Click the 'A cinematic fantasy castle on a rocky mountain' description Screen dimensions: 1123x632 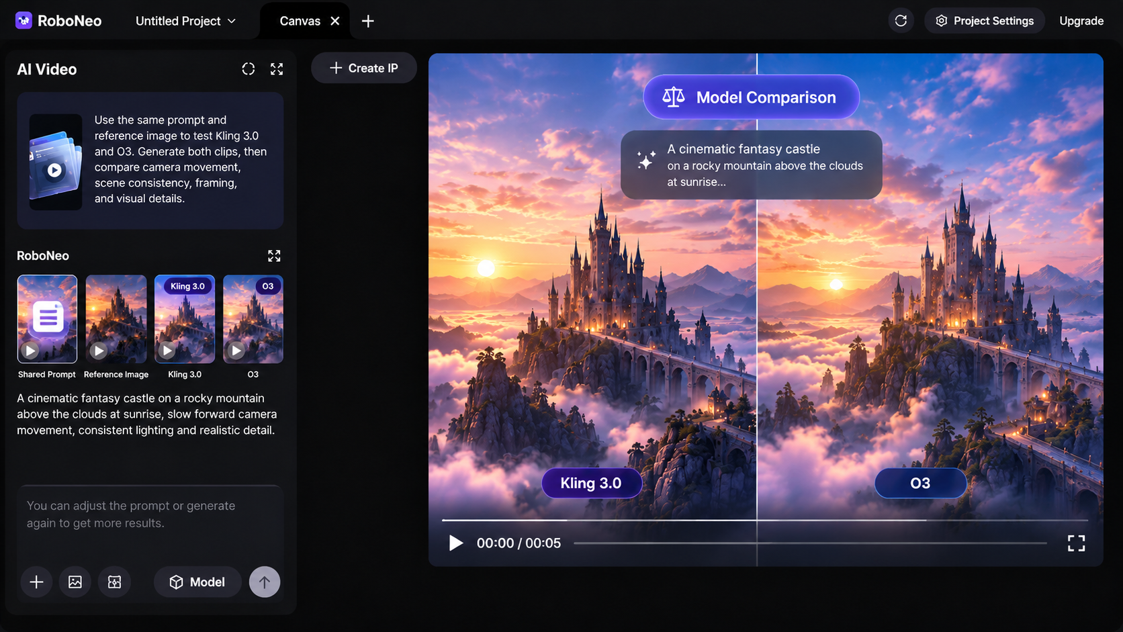pos(147,414)
